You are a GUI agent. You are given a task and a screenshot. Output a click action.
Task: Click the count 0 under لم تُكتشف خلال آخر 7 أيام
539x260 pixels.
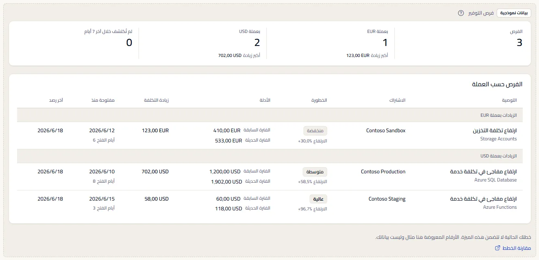pyautogui.click(x=129, y=42)
